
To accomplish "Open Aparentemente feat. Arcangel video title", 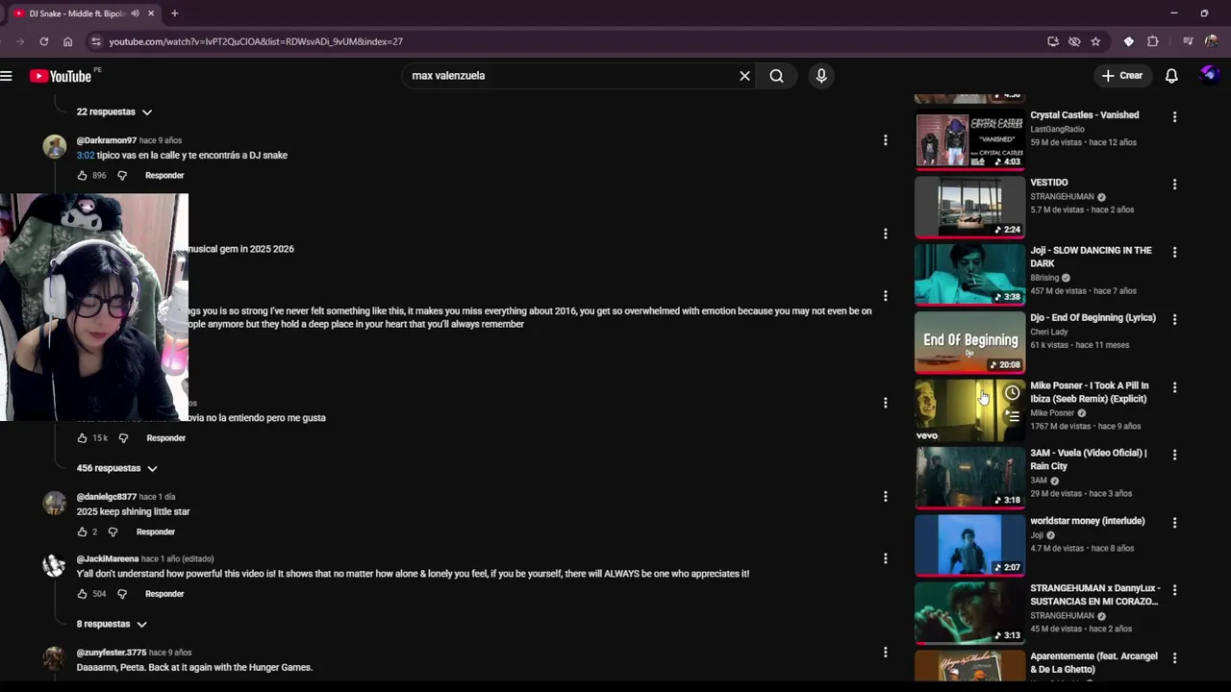I will coord(1093,663).
